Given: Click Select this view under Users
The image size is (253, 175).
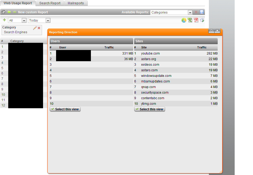Looking at the screenshot, I should point(65,109).
